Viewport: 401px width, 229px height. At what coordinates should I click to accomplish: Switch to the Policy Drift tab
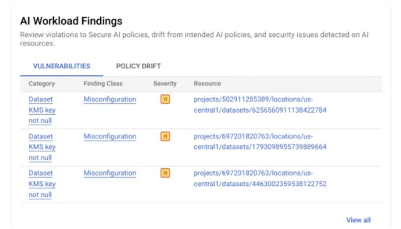[138, 66]
